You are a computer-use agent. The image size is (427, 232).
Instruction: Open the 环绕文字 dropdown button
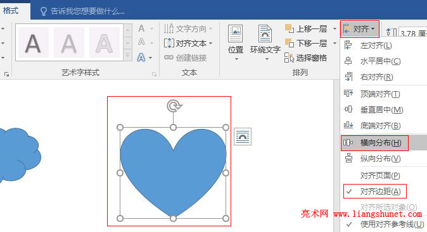(265, 42)
